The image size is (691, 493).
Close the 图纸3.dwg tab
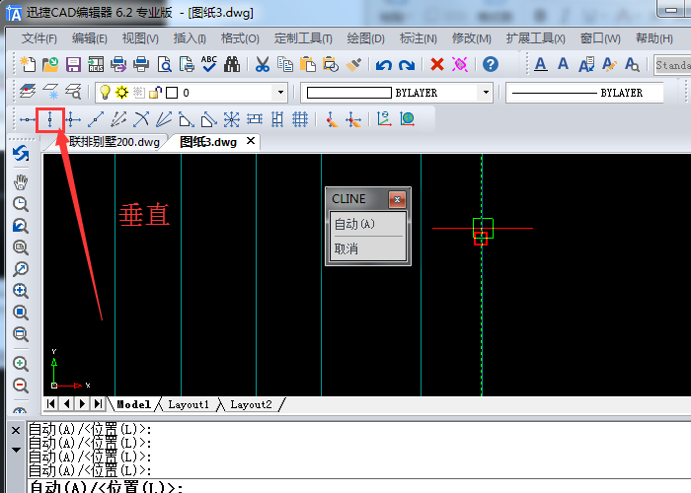[x=251, y=141]
